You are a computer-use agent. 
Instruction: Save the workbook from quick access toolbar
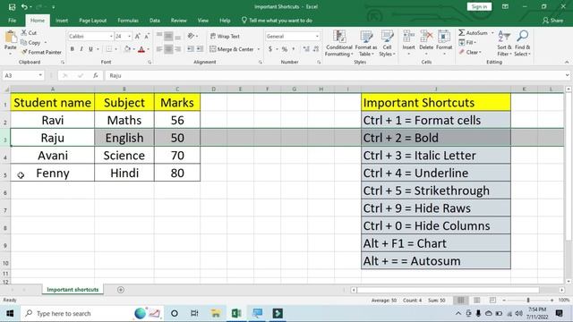12,6
